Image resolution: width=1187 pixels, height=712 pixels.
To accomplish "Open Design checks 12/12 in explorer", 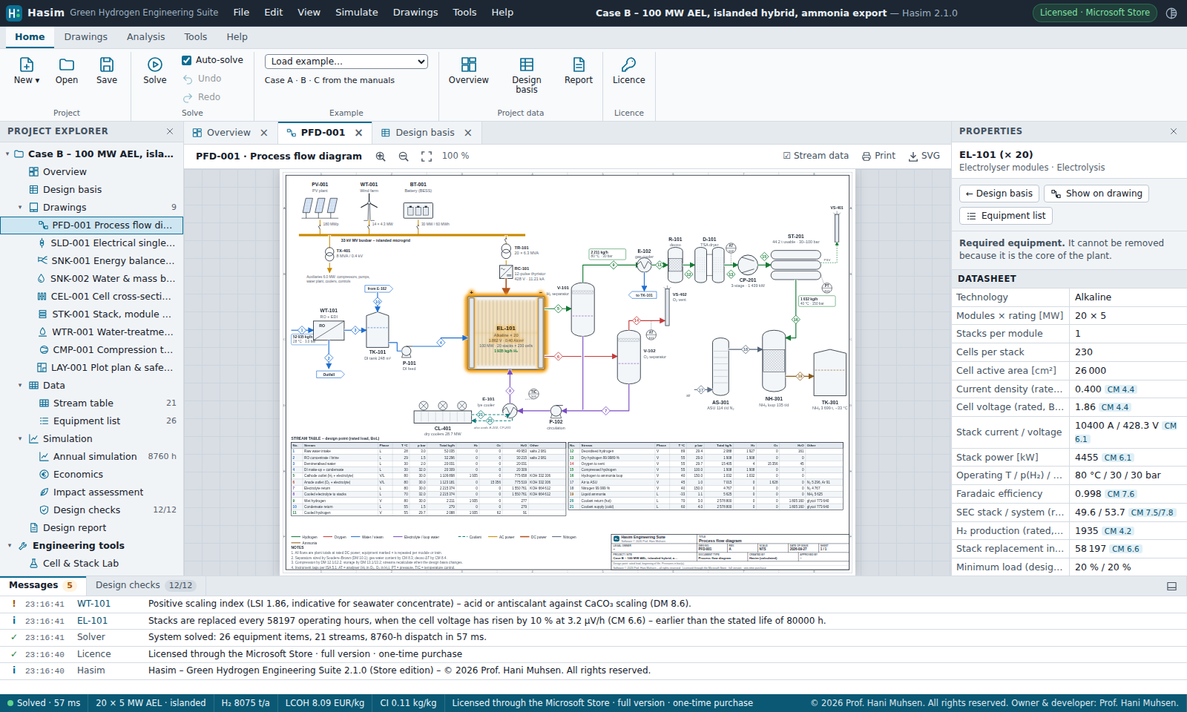I will (x=92, y=510).
